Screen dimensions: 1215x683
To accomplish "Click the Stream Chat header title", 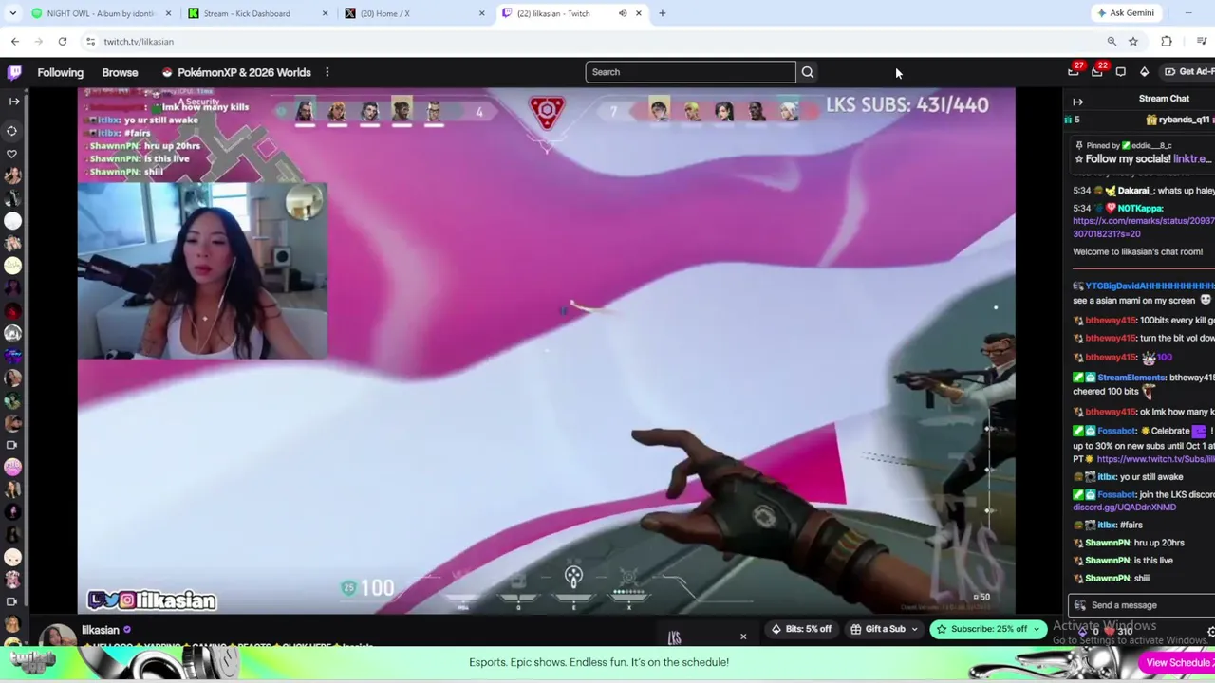I will [x=1164, y=99].
